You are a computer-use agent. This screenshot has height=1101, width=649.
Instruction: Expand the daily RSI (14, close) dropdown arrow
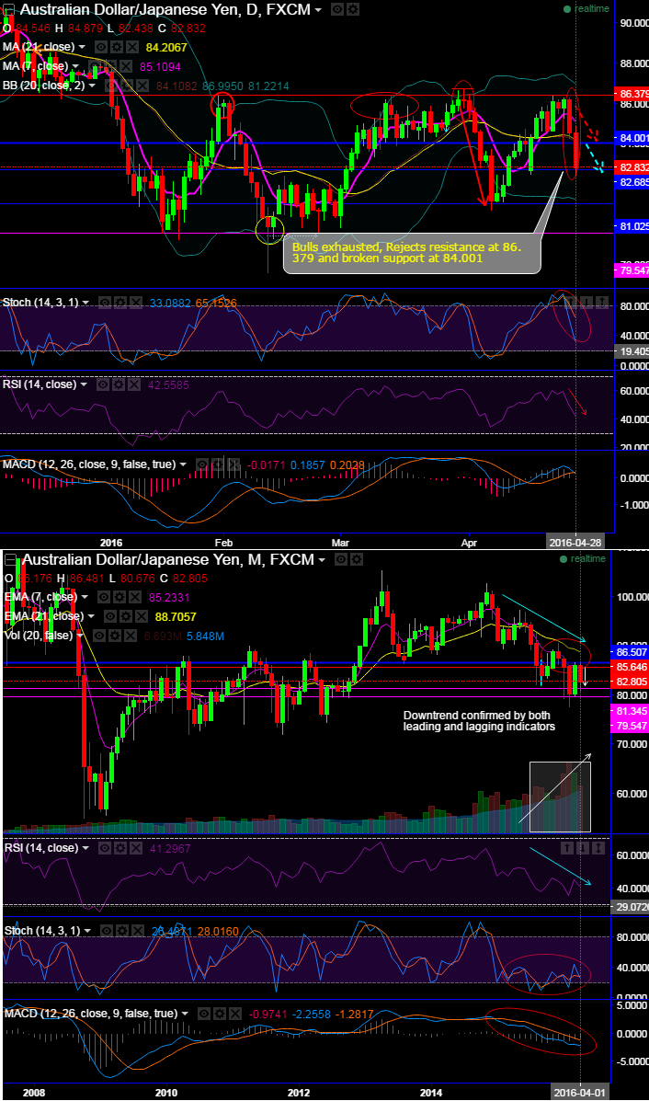click(84, 384)
